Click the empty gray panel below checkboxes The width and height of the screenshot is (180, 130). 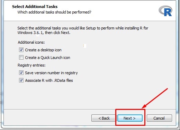tap(90, 96)
